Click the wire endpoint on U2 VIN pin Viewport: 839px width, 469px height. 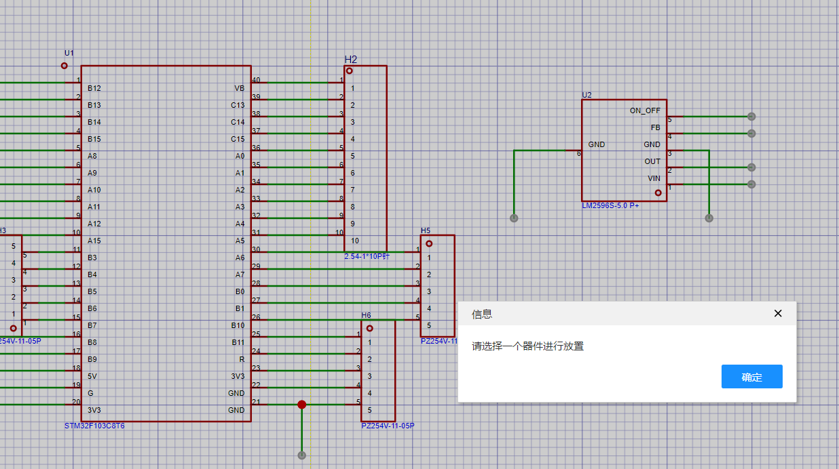(x=751, y=184)
